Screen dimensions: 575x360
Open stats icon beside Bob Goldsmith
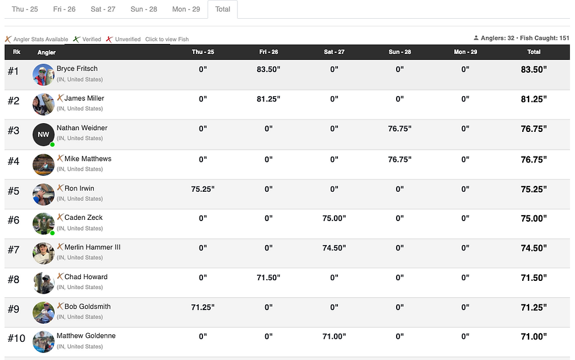pos(60,305)
